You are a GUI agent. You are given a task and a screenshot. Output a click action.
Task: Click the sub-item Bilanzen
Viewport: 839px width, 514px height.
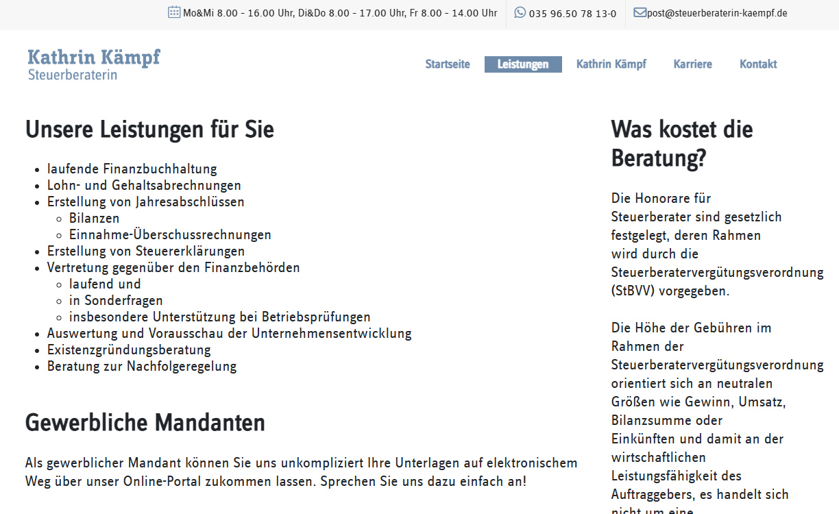click(x=95, y=218)
